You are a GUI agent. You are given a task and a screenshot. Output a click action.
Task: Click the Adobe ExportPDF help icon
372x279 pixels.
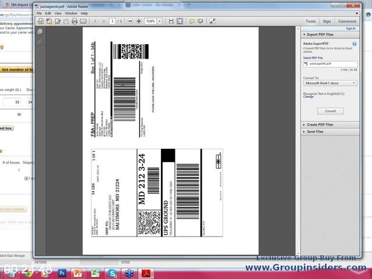click(x=355, y=44)
